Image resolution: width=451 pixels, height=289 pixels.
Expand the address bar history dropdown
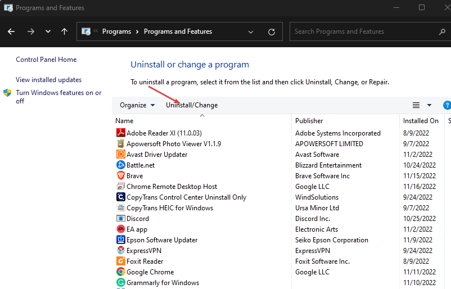[x=251, y=31]
